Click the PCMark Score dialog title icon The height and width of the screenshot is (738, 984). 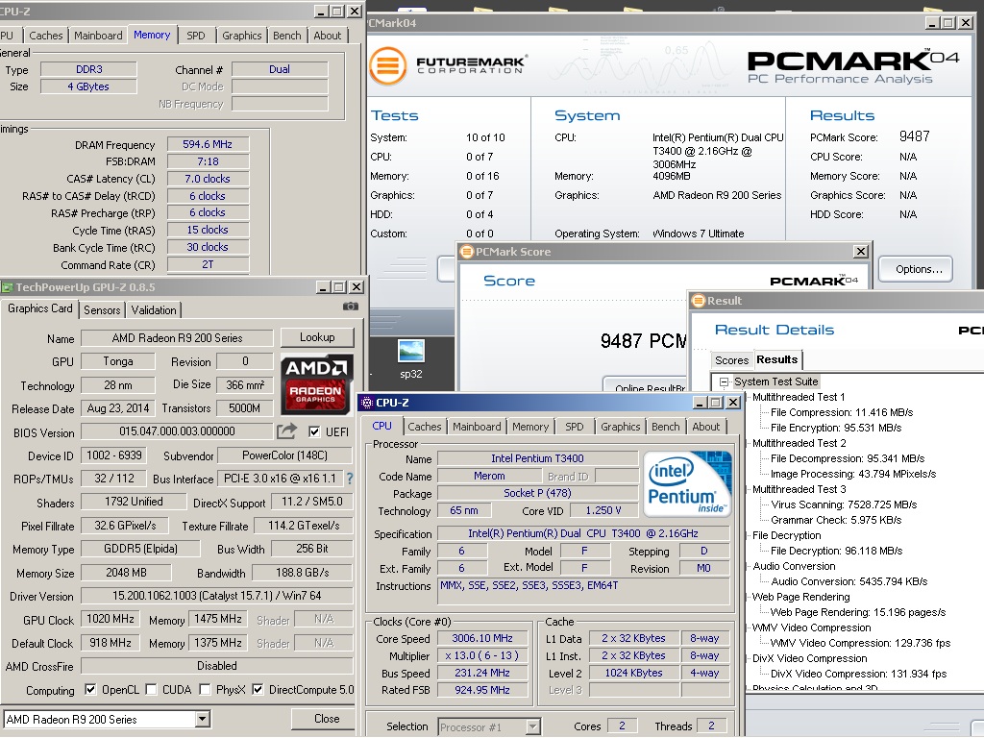466,252
